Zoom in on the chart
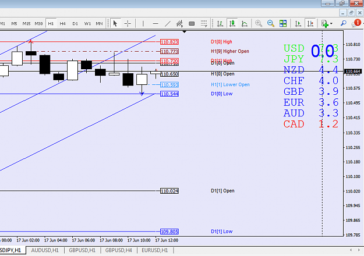The height and width of the screenshot is (256, 364). pyautogui.click(x=259, y=23)
